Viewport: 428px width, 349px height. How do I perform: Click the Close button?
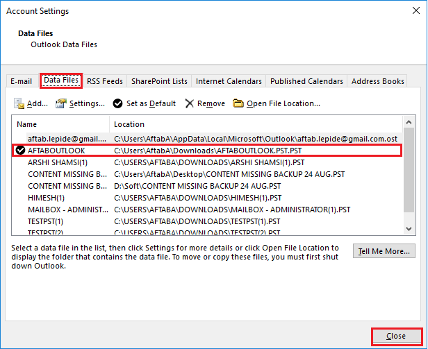coord(396,337)
